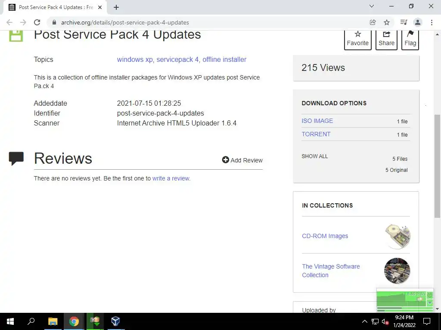Close the Post Service Pack 4 Updates tab
Screen dimensions: 441x330
tap(100, 8)
